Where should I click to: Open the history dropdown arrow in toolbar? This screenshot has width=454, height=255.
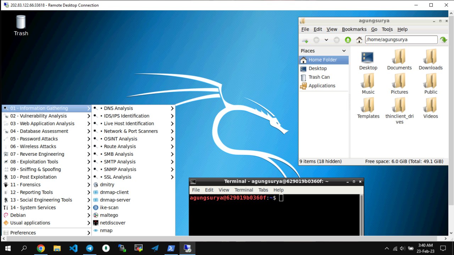326,40
